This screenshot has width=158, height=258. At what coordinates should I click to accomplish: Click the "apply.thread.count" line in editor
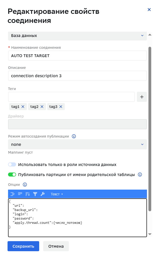tap(47, 223)
